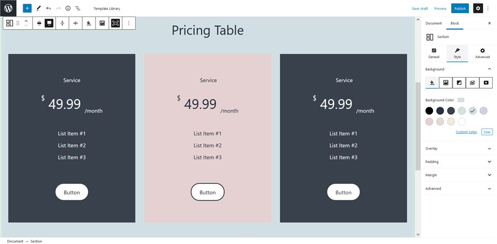Toggle the settings gear sidebar button

tap(478, 8)
